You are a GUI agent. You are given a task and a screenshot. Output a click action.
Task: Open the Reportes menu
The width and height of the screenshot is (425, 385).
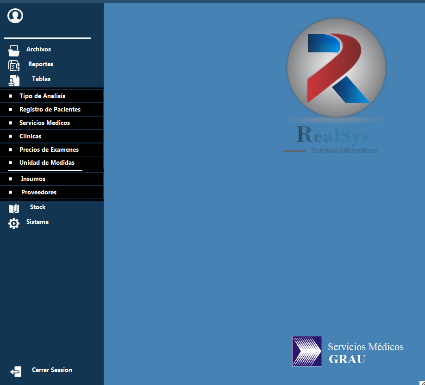[41, 64]
